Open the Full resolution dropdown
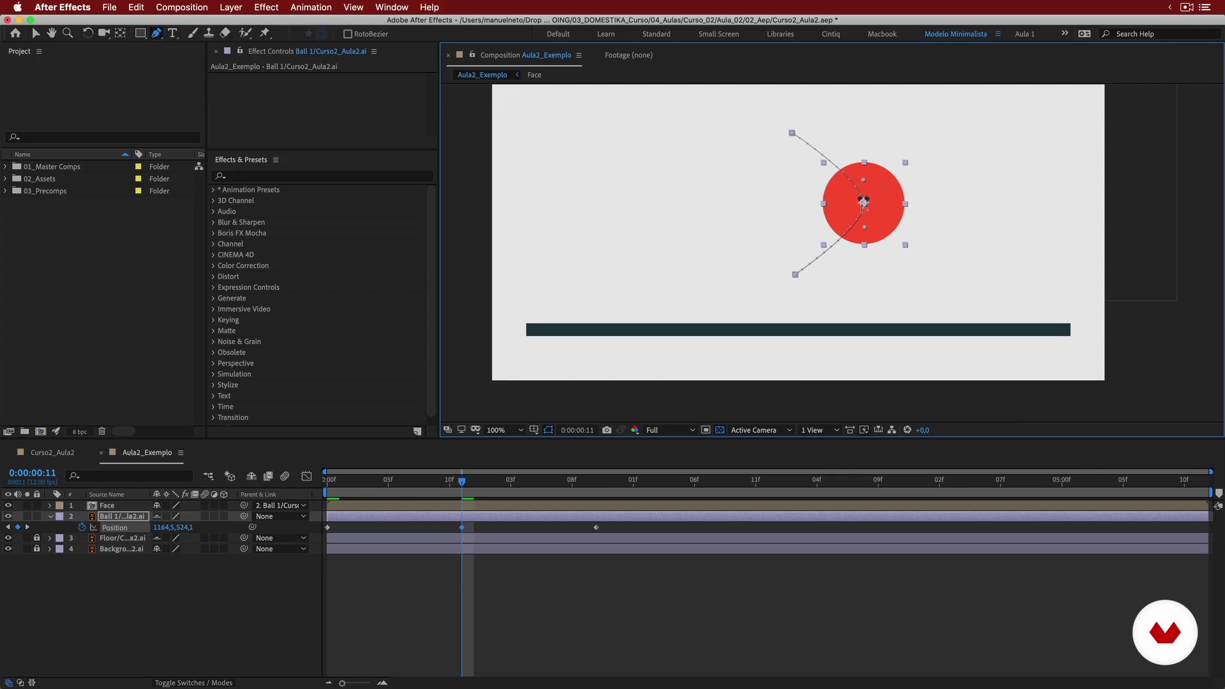 [670, 430]
